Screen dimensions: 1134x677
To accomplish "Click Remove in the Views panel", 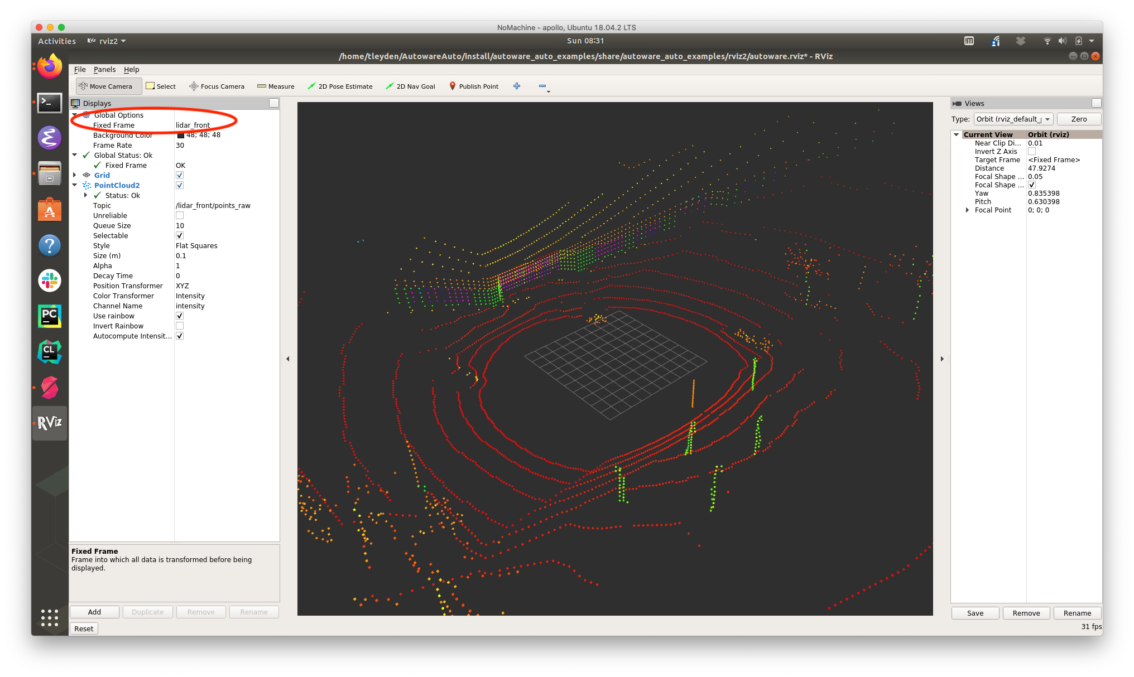I will (x=1026, y=613).
